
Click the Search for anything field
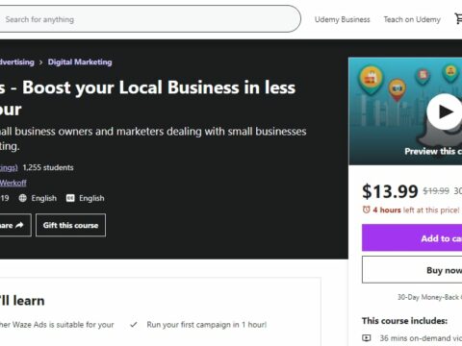[x=149, y=19]
